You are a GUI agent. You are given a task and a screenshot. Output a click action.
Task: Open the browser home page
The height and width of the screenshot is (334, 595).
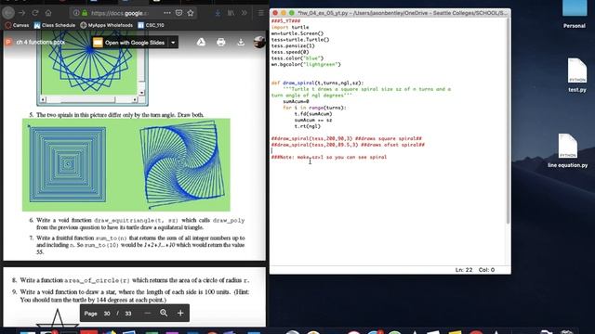[48, 13]
